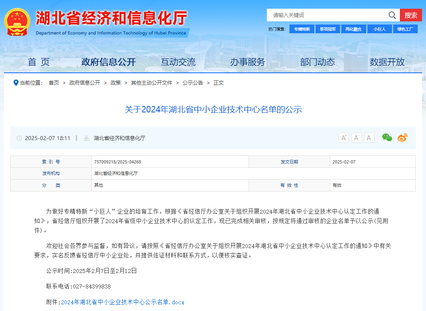Select the 数据开放 navigation item
This screenshot has width=426, height=311.
(x=387, y=62)
